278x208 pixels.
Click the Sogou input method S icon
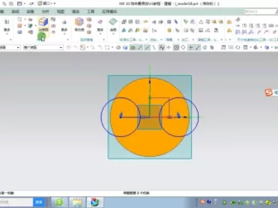tap(269, 92)
